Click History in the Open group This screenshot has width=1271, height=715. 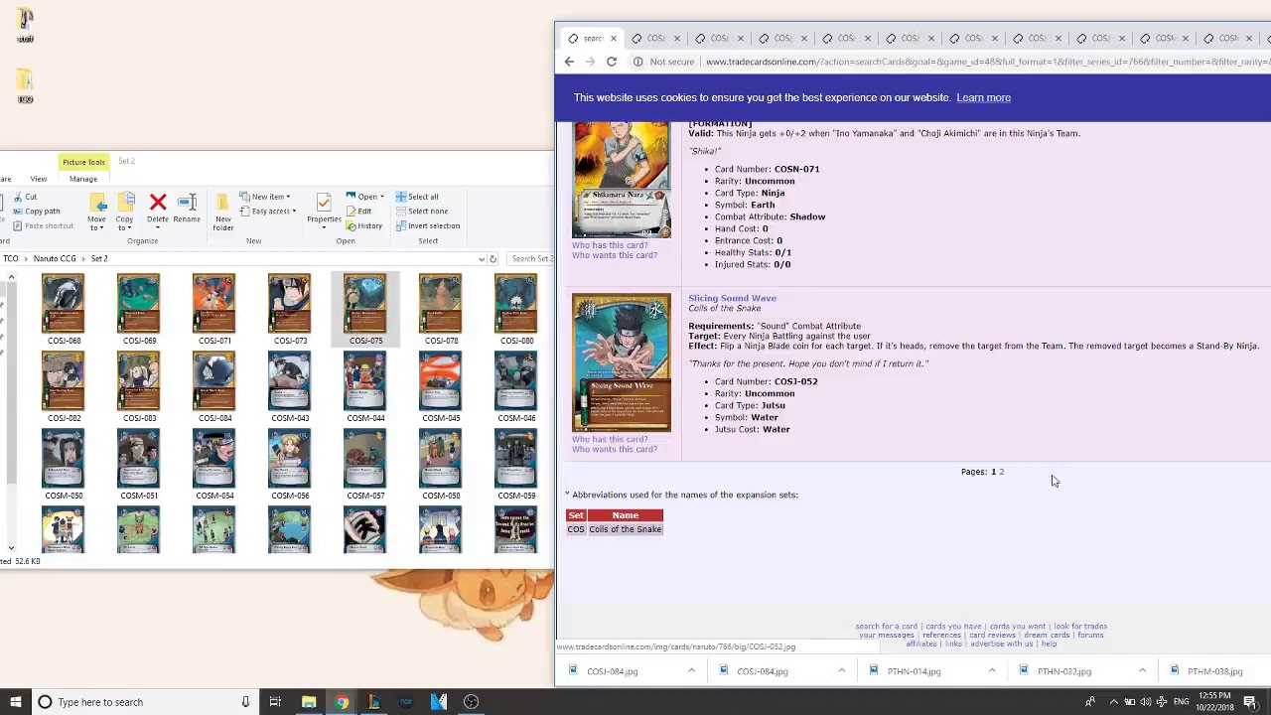[364, 226]
